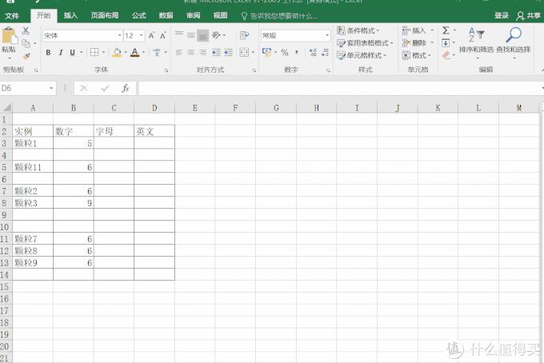Click the decrease indent icon
Image resolution: width=544 pixels, height=363 pixels.
click(x=216, y=52)
